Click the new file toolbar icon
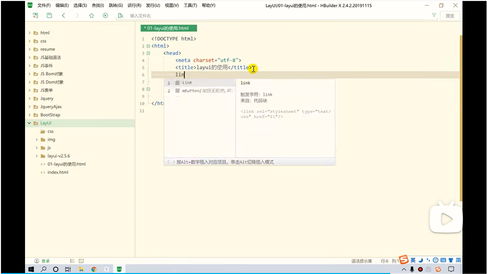This screenshot has width=487, height=274. (35, 16)
